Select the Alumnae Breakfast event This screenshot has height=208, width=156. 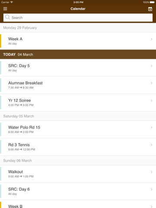pos(78,85)
